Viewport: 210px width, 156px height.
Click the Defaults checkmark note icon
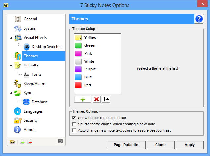pos(18,65)
